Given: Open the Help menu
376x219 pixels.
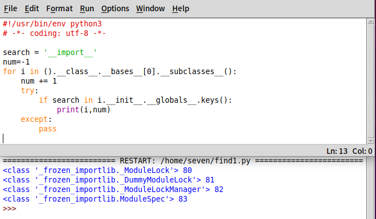Looking at the screenshot, I should [181, 8].
